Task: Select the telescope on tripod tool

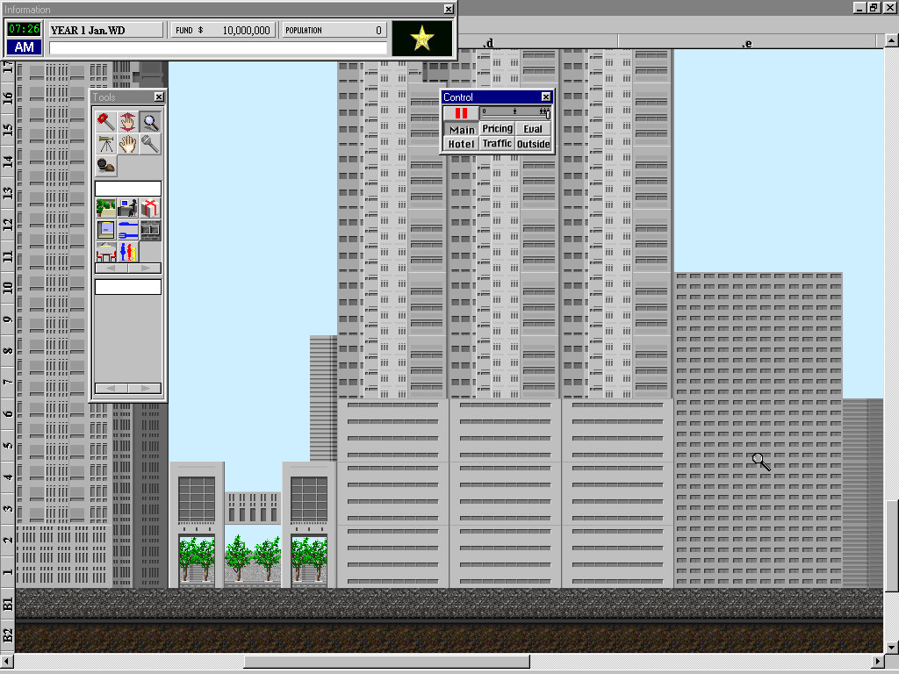Action: click(x=105, y=144)
